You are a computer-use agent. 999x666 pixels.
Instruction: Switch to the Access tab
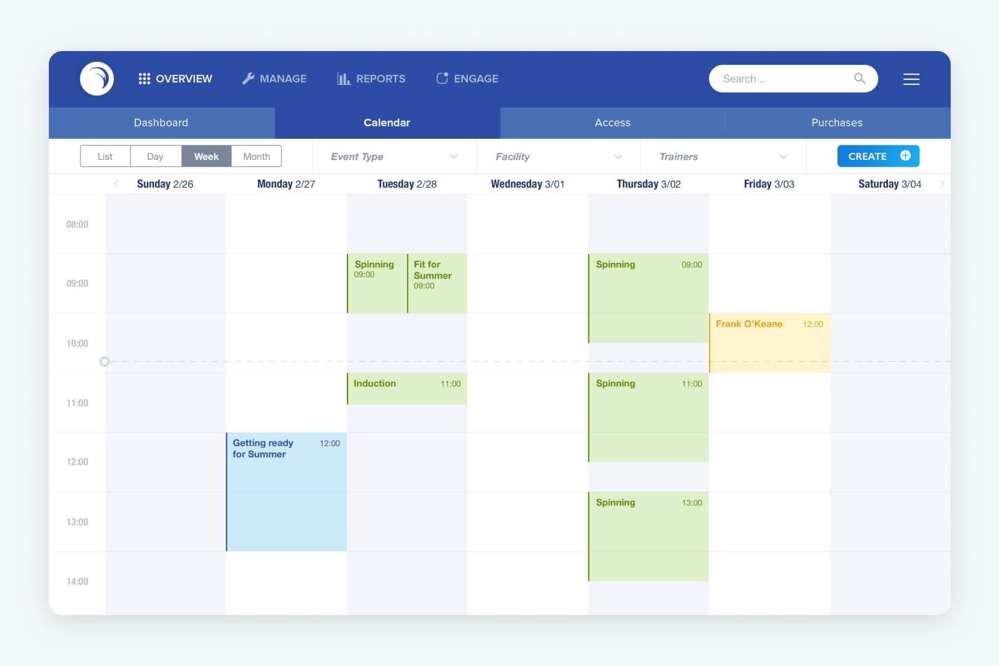(613, 123)
